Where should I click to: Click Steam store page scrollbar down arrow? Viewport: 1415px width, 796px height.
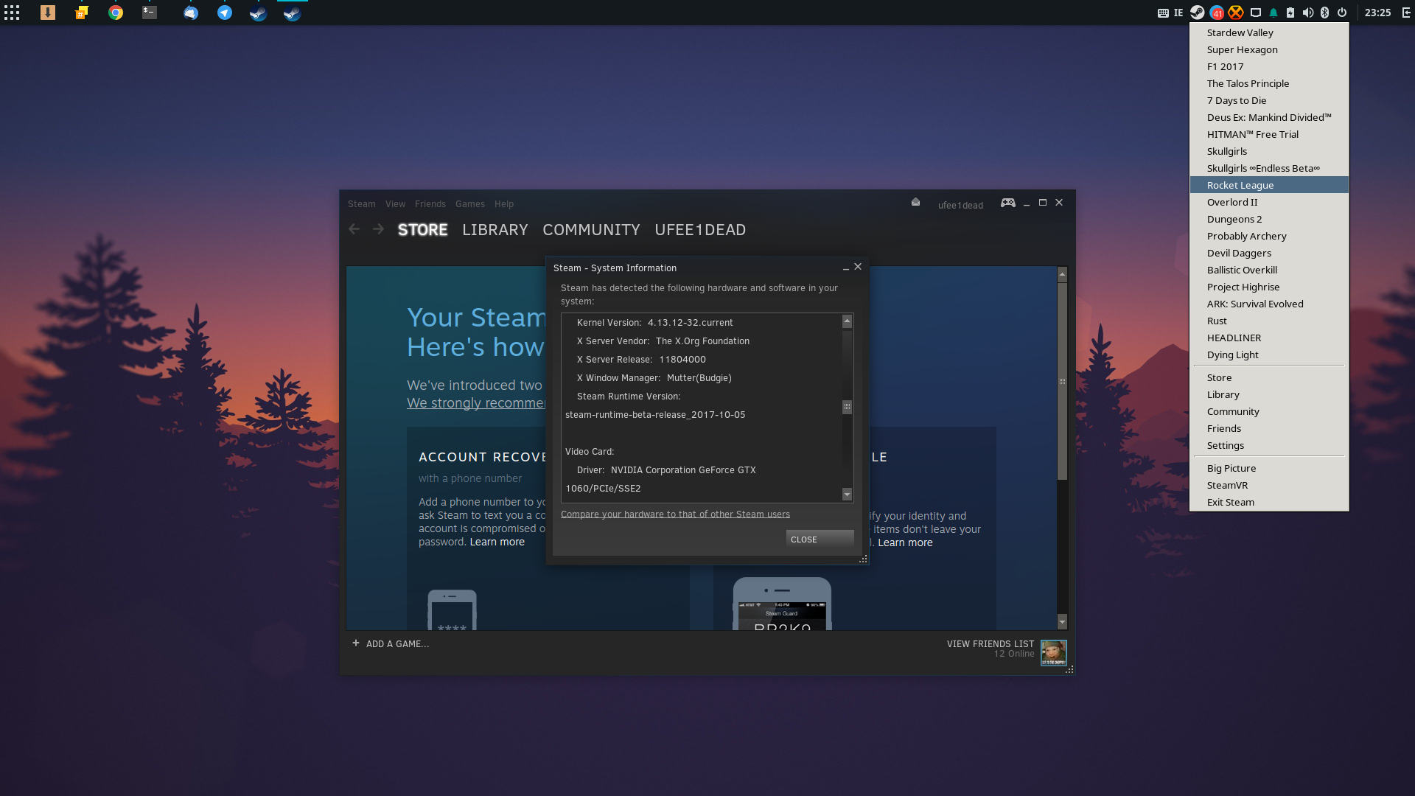click(1062, 623)
